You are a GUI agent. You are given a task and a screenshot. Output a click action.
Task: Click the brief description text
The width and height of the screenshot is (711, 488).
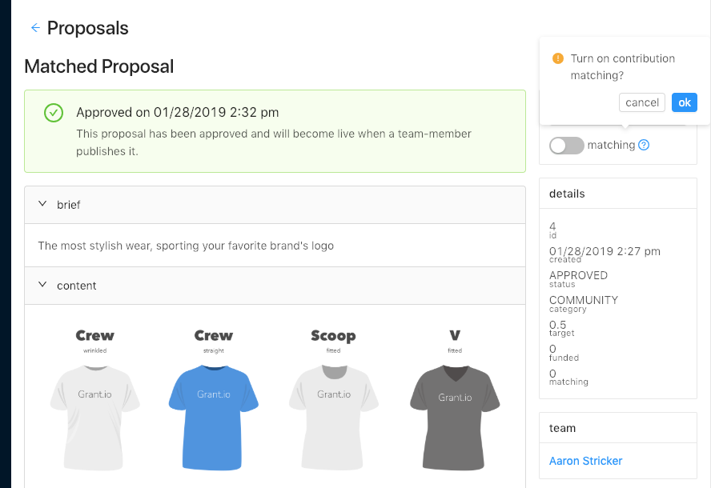186,246
